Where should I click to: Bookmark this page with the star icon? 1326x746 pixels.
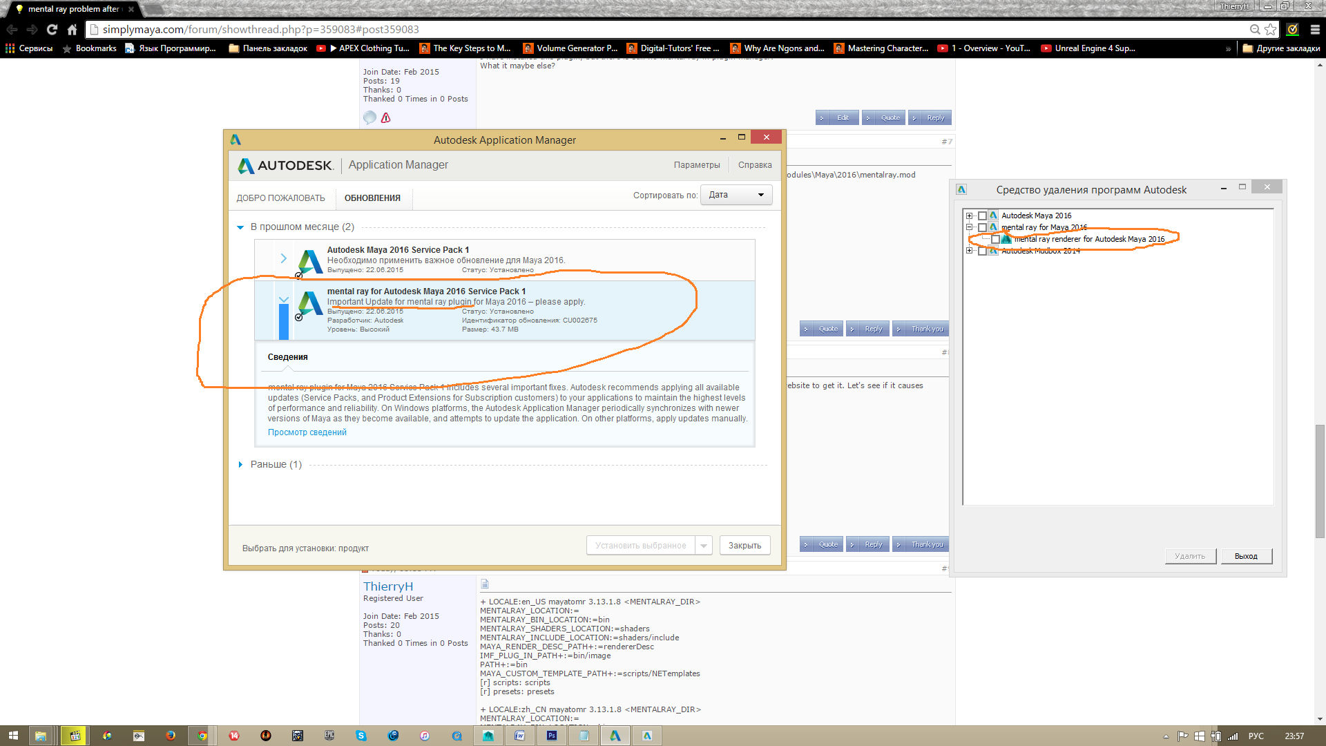tap(1270, 29)
